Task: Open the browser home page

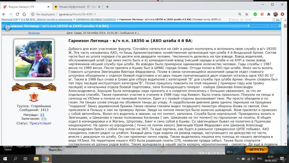Action: pyautogui.click(x=24, y=14)
